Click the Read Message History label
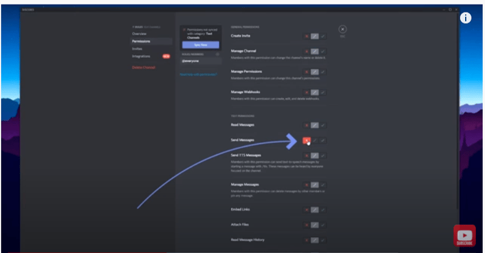 click(x=248, y=240)
